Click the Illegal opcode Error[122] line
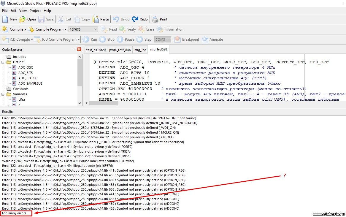346x217 pixels. (57, 166)
